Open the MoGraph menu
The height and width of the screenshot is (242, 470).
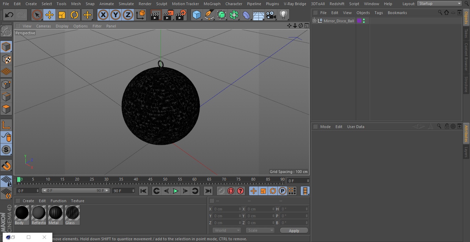212,4
